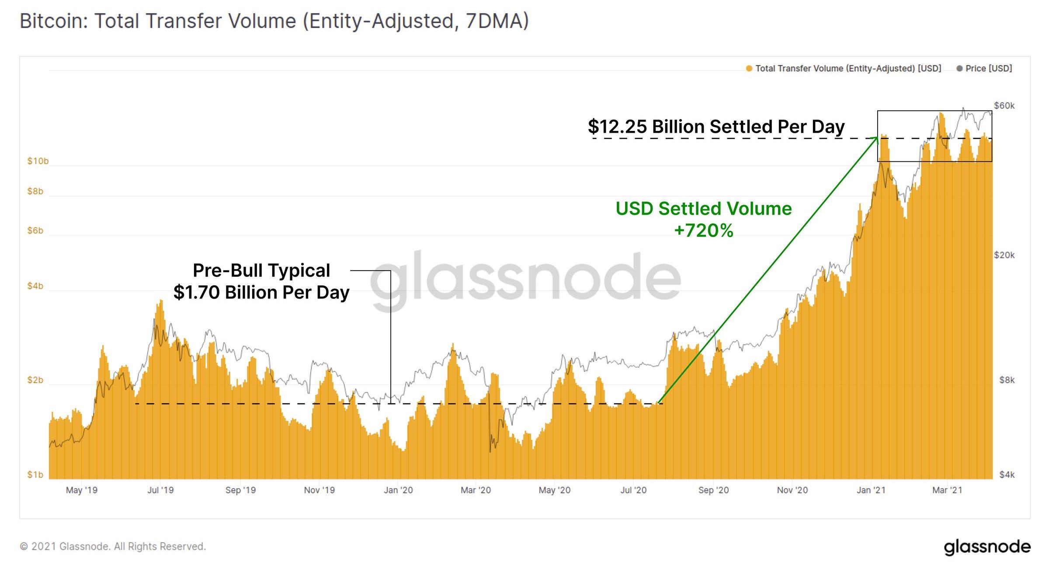Toggle the Total Transfer Volume (Entity-Adjusted) legend label

848,69
